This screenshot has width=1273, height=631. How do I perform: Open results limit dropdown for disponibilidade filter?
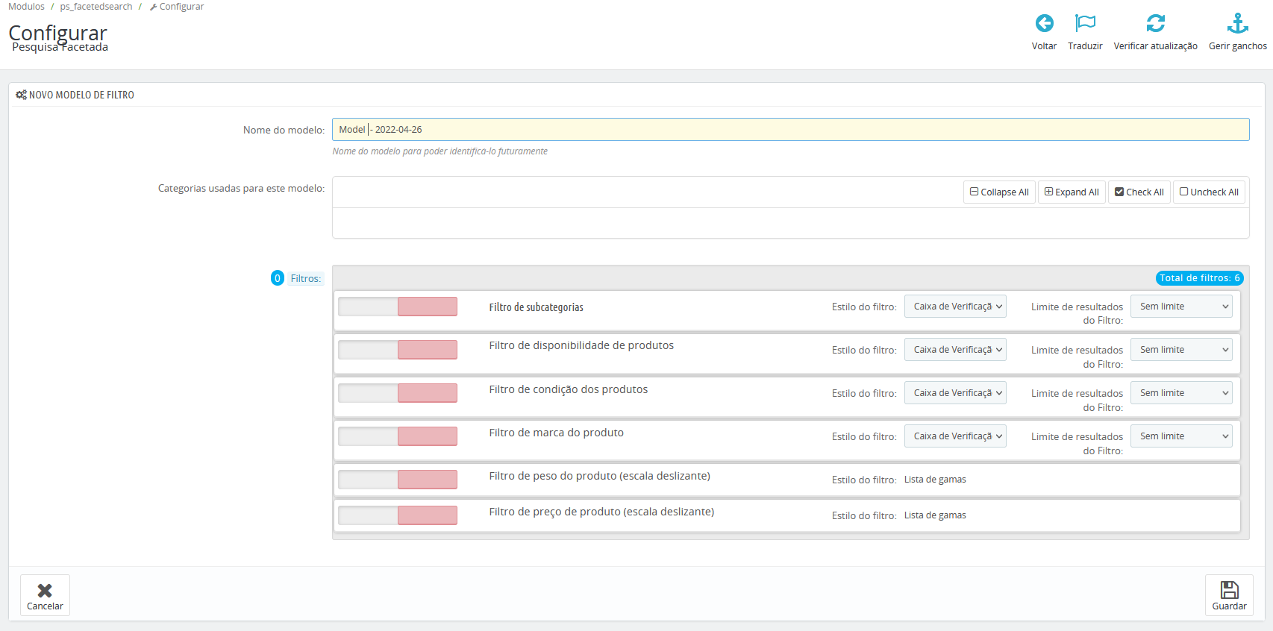pyautogui.click(x=1181, y=350)
